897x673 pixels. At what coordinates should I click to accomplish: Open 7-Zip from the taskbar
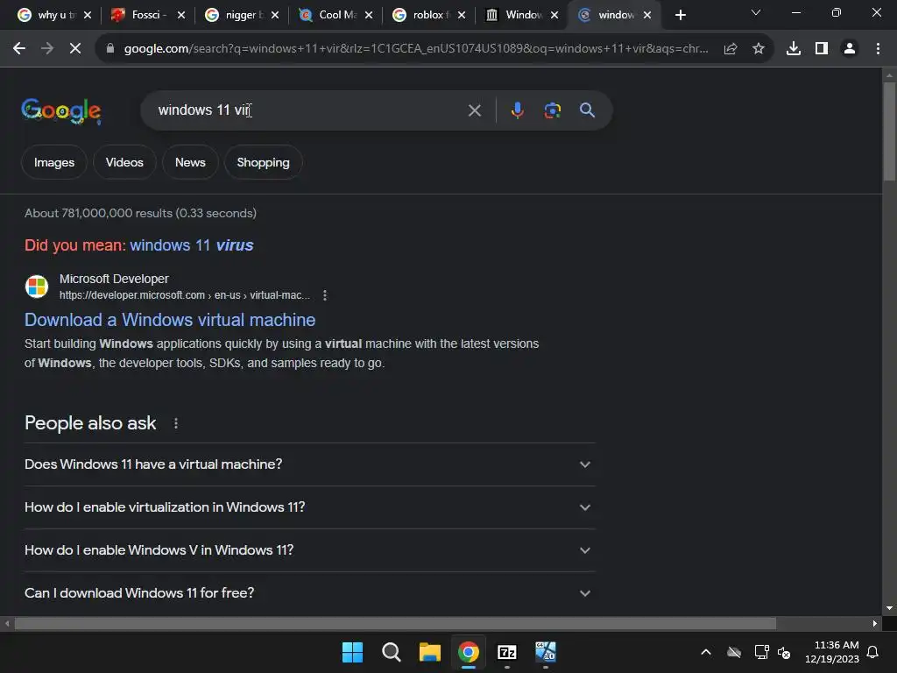pos(507,652)
